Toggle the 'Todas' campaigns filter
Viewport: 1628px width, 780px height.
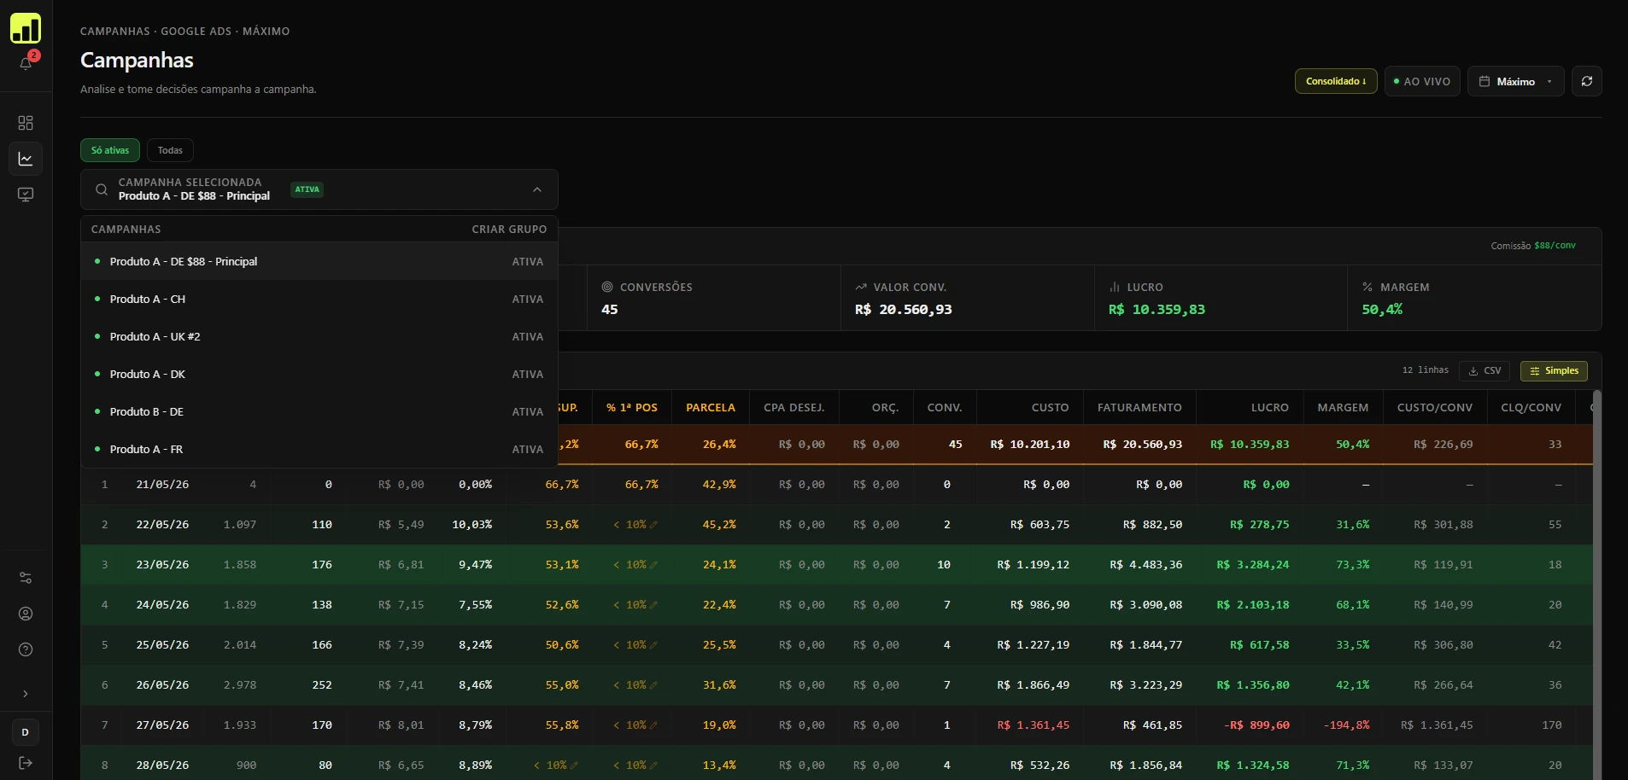click(170, 150)
